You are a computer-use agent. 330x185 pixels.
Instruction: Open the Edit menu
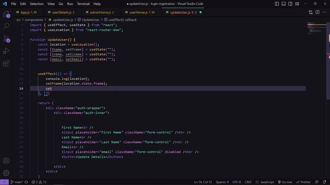coord(23,4)
